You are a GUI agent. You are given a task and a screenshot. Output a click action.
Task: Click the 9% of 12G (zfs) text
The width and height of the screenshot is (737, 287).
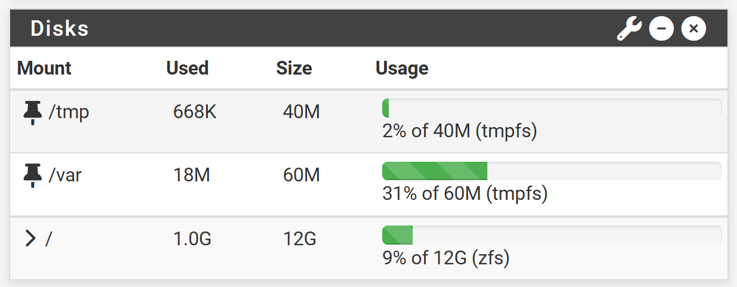[446, 258]
